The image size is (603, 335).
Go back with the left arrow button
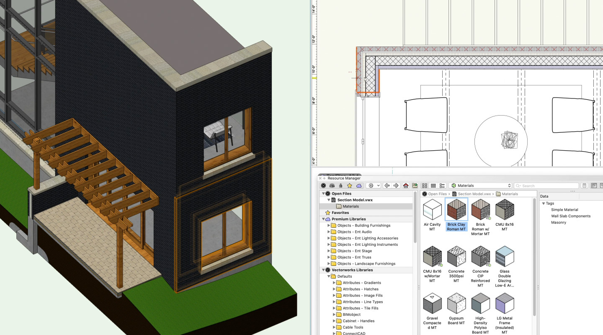coord(387,186)
